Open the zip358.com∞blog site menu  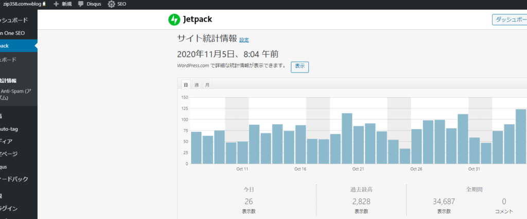24,4
